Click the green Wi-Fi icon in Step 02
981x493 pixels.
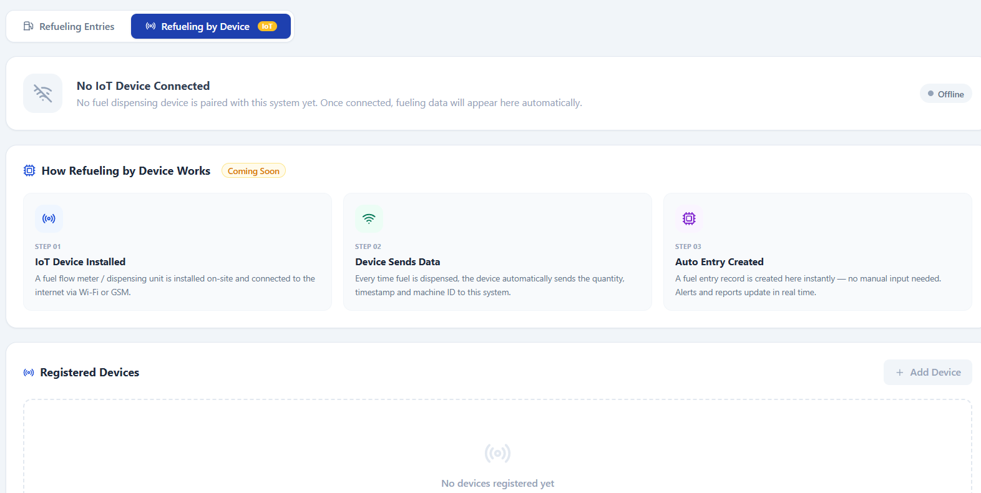tap(369, 218)
